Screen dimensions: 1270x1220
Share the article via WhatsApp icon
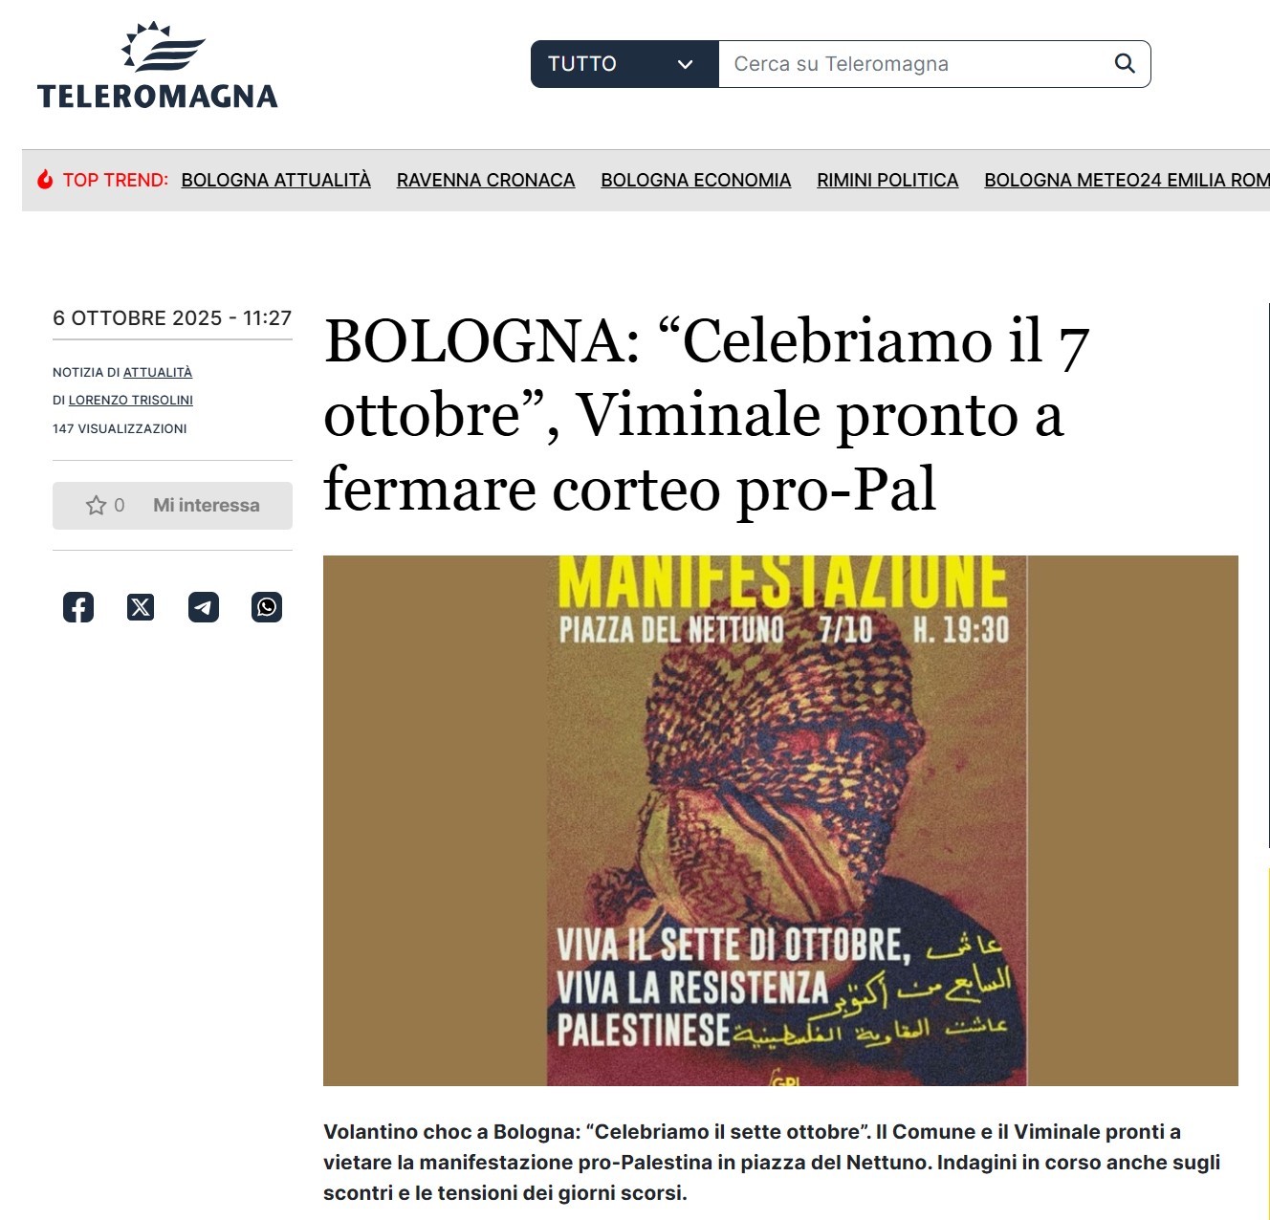267,607
